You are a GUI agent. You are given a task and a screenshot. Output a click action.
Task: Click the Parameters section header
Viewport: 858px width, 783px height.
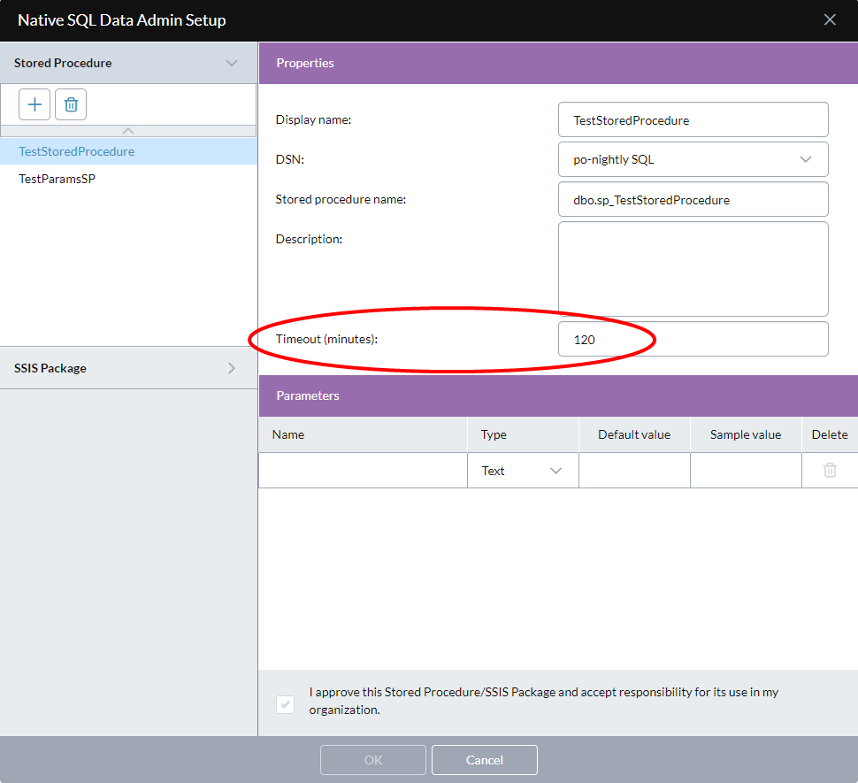[x=558, y=395]
